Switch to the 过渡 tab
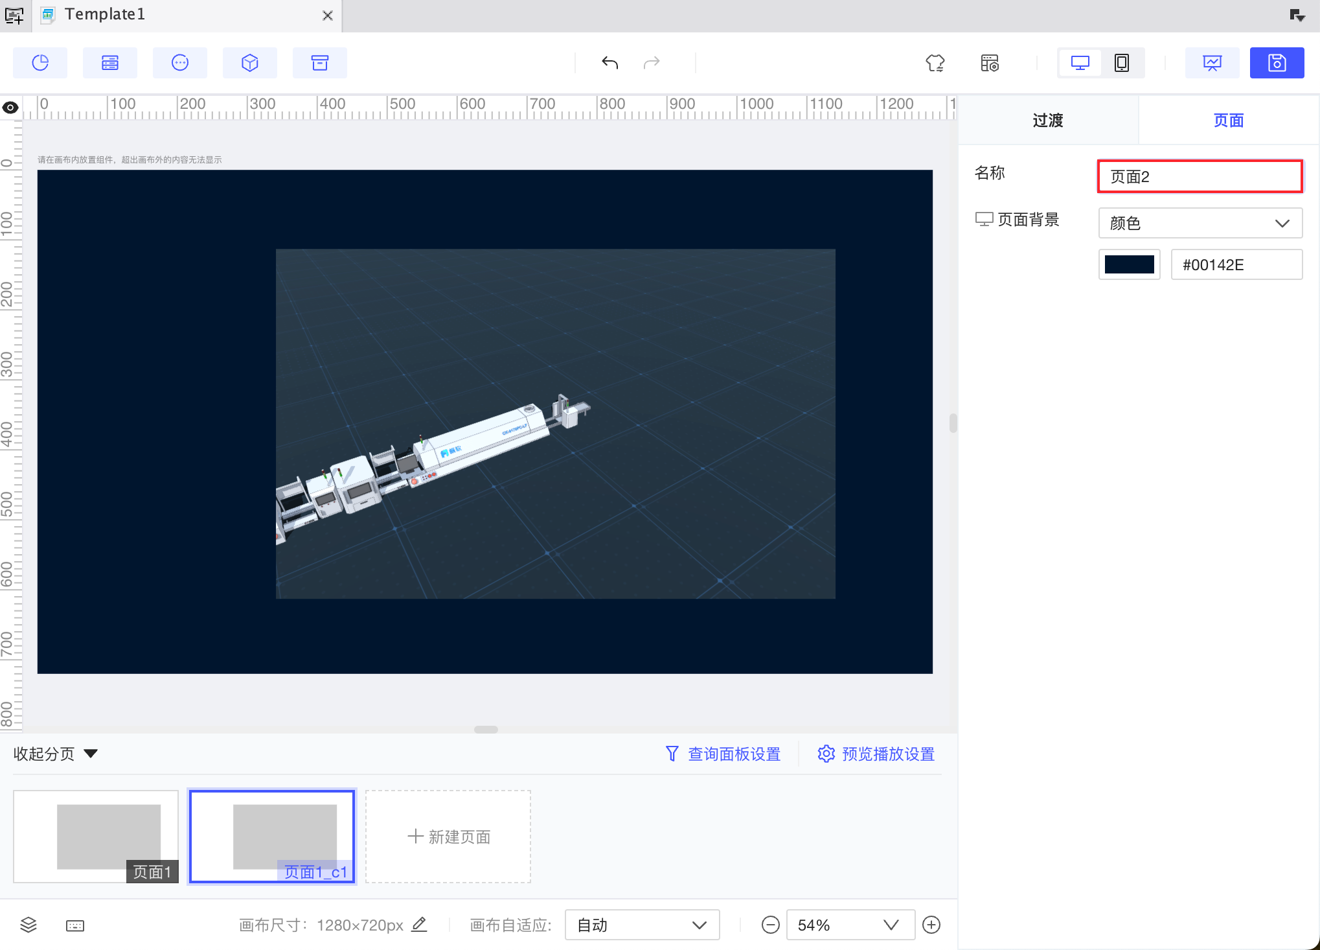1320x950 pixels. click(x=1047, y=121)
